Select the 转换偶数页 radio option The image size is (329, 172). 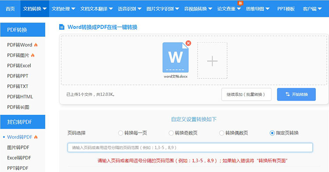point(222,133)
